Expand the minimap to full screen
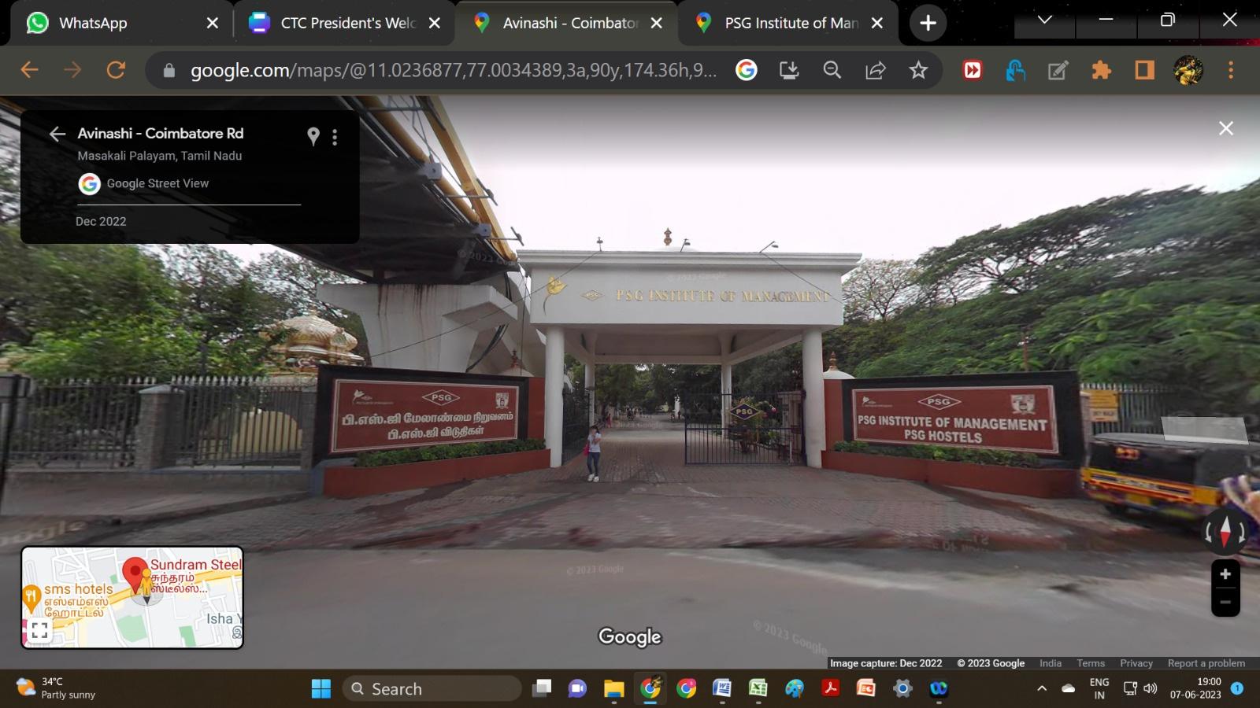 [39, 630]
